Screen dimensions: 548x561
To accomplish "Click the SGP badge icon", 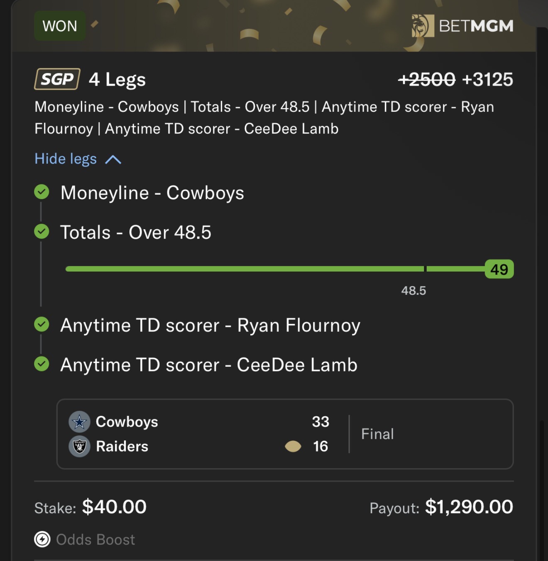I will coord(57,79).
